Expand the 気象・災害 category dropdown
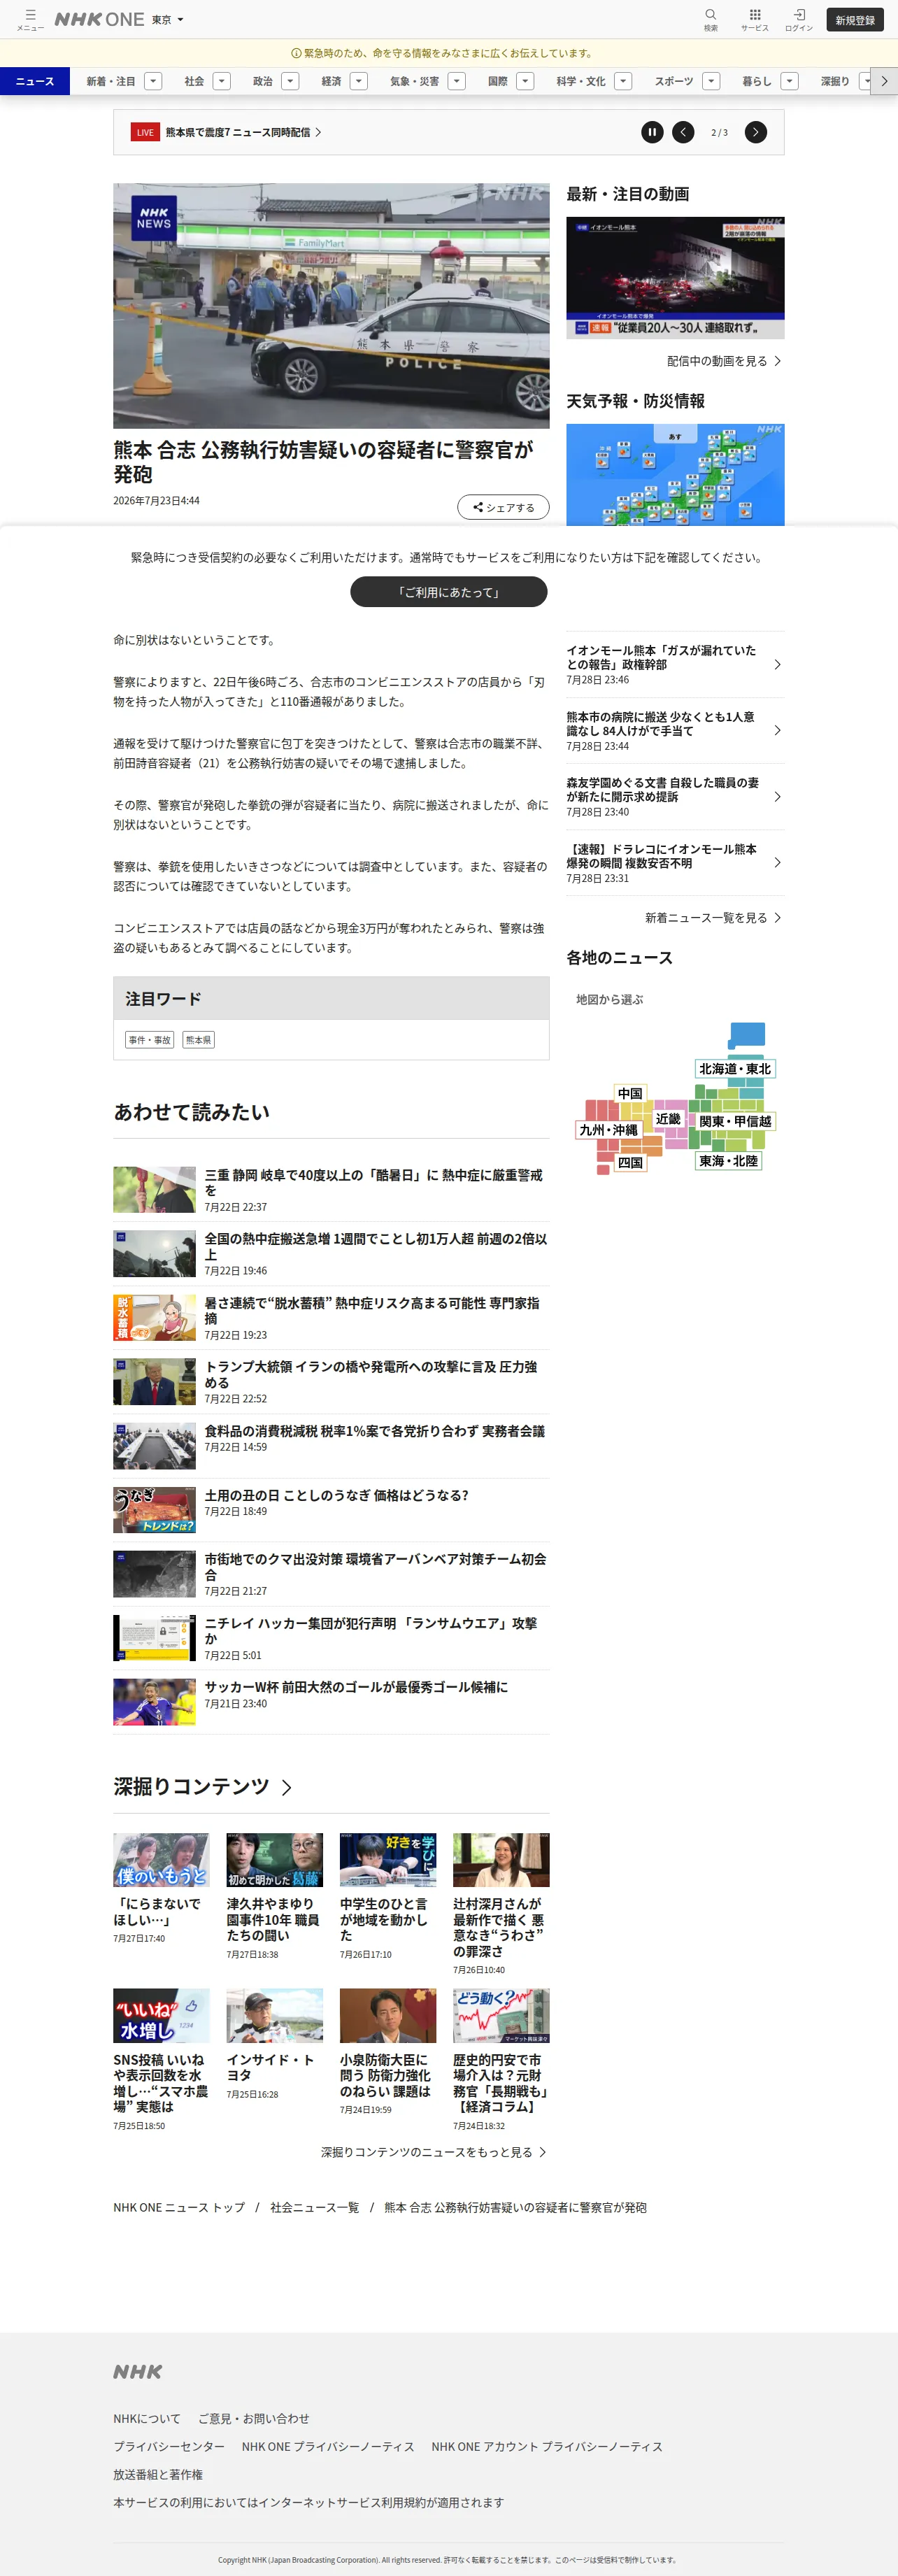The height and width of the screenshot is (2576, 898). (x=457, y=81)
